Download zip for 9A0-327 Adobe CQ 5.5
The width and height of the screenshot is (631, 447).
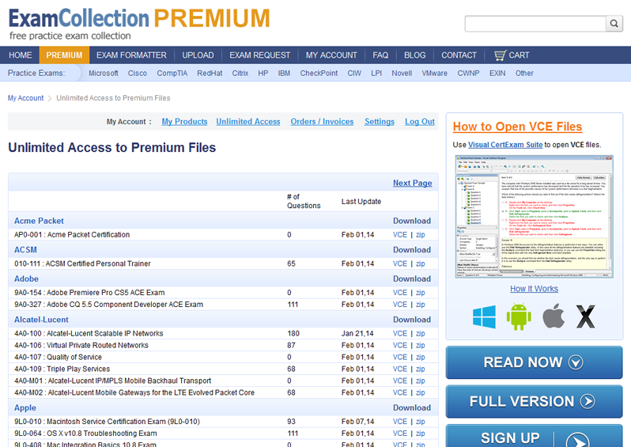(420, 305)
